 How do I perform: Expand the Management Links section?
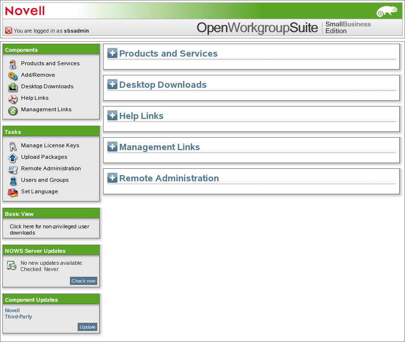[112, 147]
